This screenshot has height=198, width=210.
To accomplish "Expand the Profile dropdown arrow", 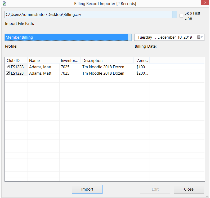I will (130, 37).
